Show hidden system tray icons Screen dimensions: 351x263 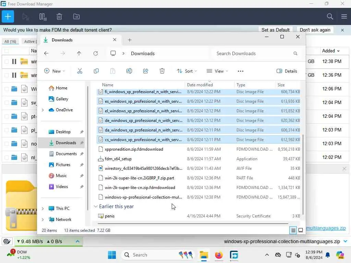tap(267, 255)
